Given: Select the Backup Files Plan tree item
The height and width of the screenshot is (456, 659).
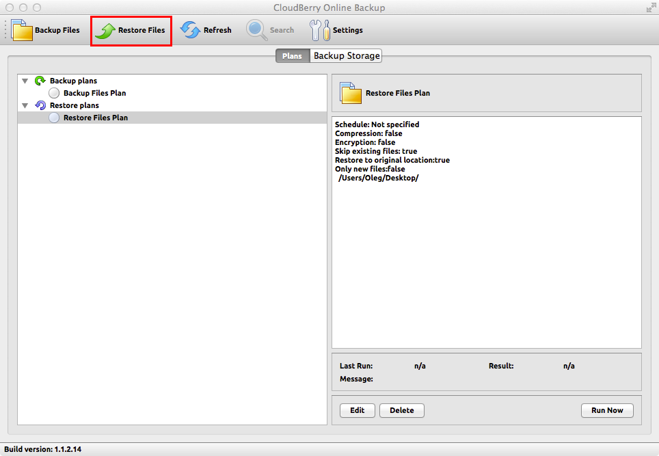Looking at the screenshot, I should click(x=94, y=93).
